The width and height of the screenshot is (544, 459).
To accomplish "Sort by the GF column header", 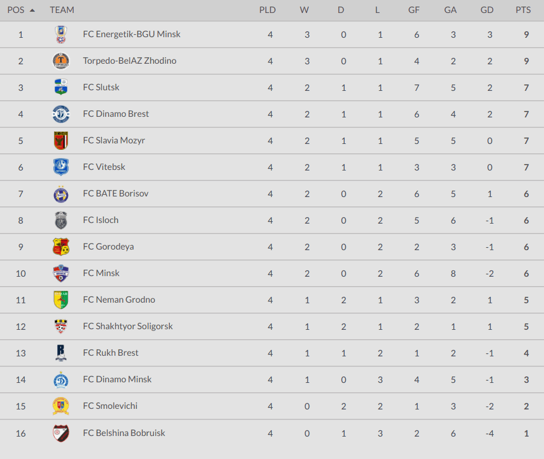I will coord(414,10).
